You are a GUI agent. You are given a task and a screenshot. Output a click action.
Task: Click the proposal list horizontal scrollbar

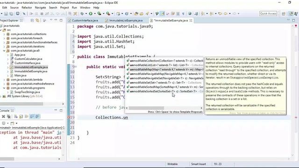pyautogui.click(x=146, y=108)
